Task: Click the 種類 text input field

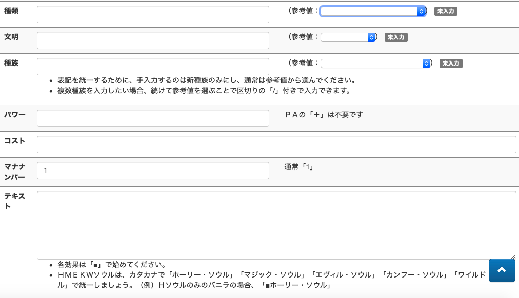Action: pyautogui.click(x=153, y=14)
